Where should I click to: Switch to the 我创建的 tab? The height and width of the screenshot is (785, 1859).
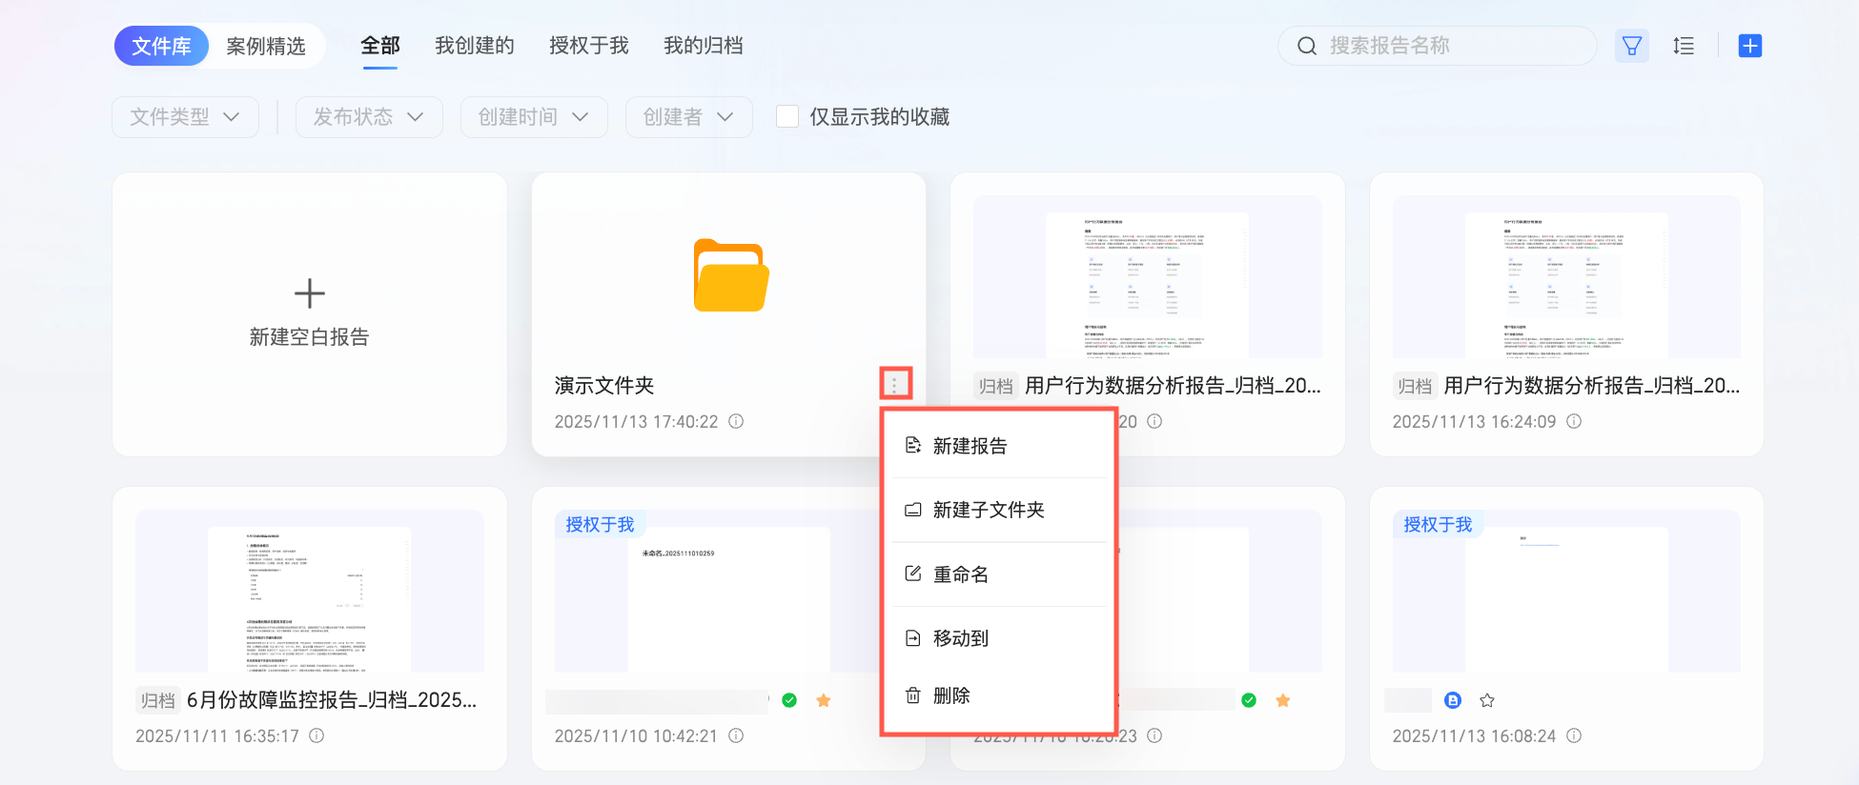[x=475, y=46]
